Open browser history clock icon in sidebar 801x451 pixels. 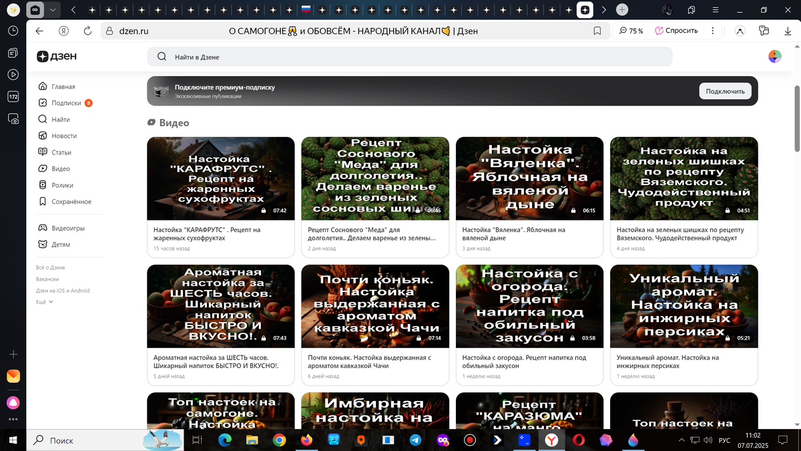point(13,31)
